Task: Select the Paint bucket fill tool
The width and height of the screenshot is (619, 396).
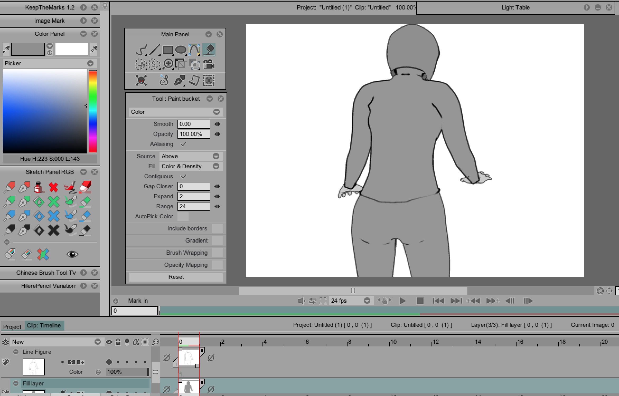Action: tap(209, 50)
